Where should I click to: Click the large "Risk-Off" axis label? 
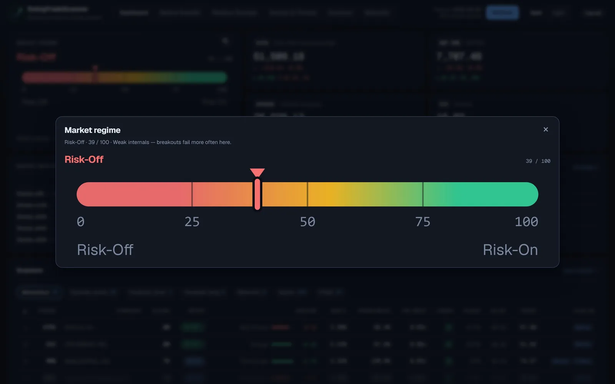(x=105, y=250)
